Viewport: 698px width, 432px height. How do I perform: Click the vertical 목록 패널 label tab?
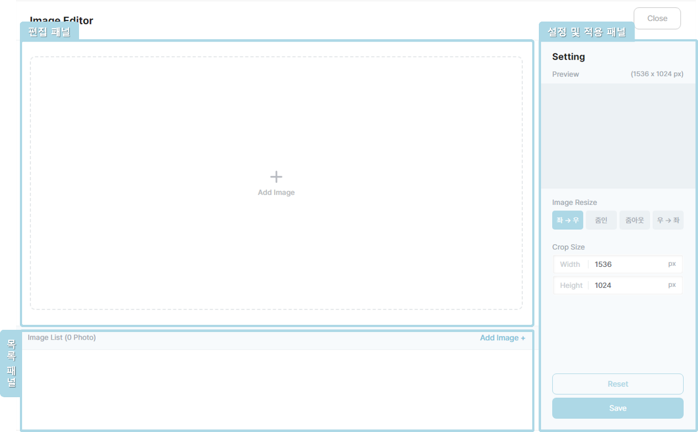coord(11,363)
